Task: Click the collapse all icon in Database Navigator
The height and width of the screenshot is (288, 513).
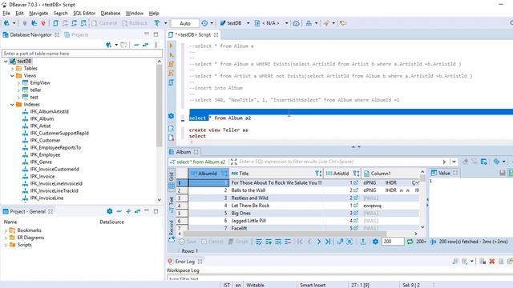Action: click(x=136, y=45)
